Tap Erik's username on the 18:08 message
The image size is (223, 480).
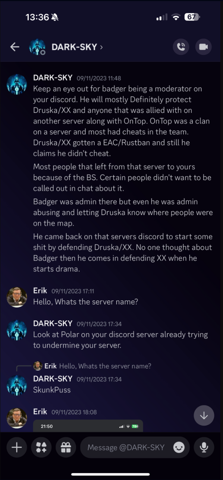coord(40,411)
